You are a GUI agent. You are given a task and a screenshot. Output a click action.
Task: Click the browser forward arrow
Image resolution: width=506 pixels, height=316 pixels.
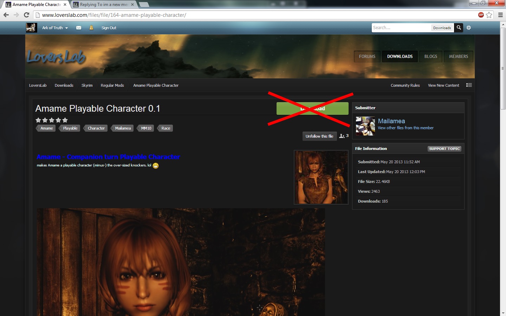click(x=16, y=15)
